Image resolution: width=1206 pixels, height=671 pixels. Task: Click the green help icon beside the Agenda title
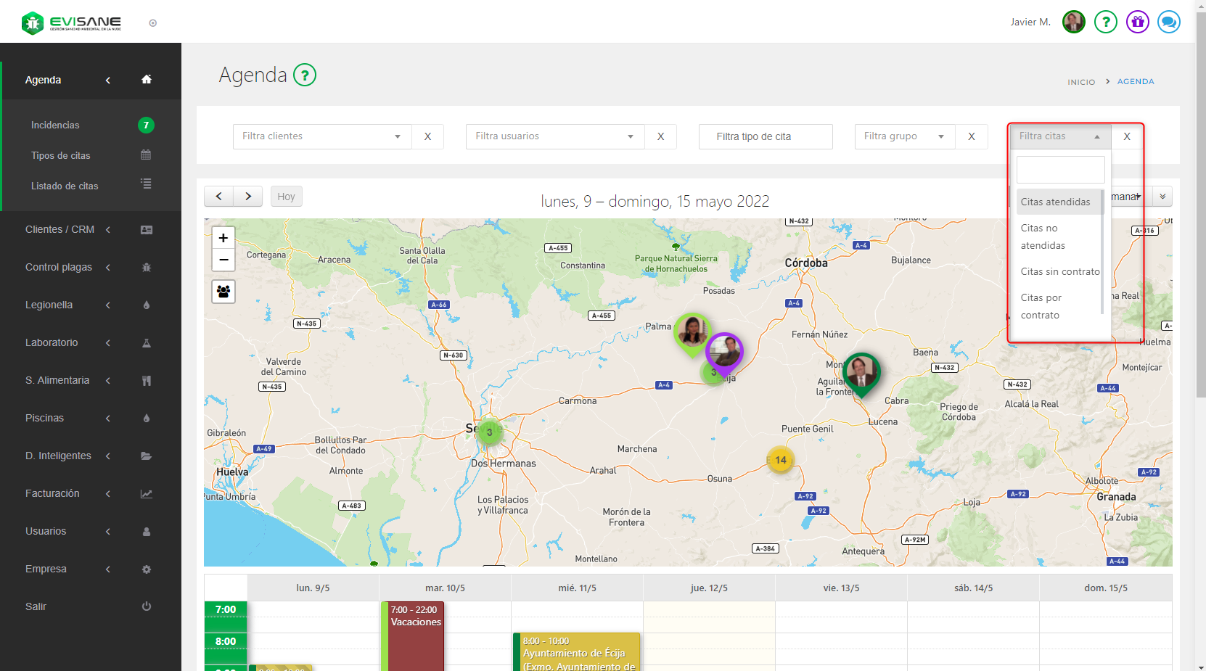tap(305, 75)
